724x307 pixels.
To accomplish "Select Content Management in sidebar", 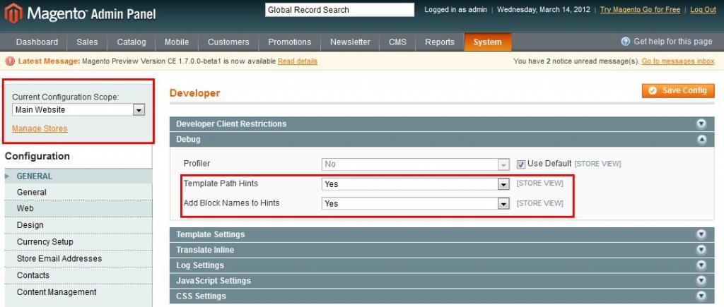I will point(78,291).
